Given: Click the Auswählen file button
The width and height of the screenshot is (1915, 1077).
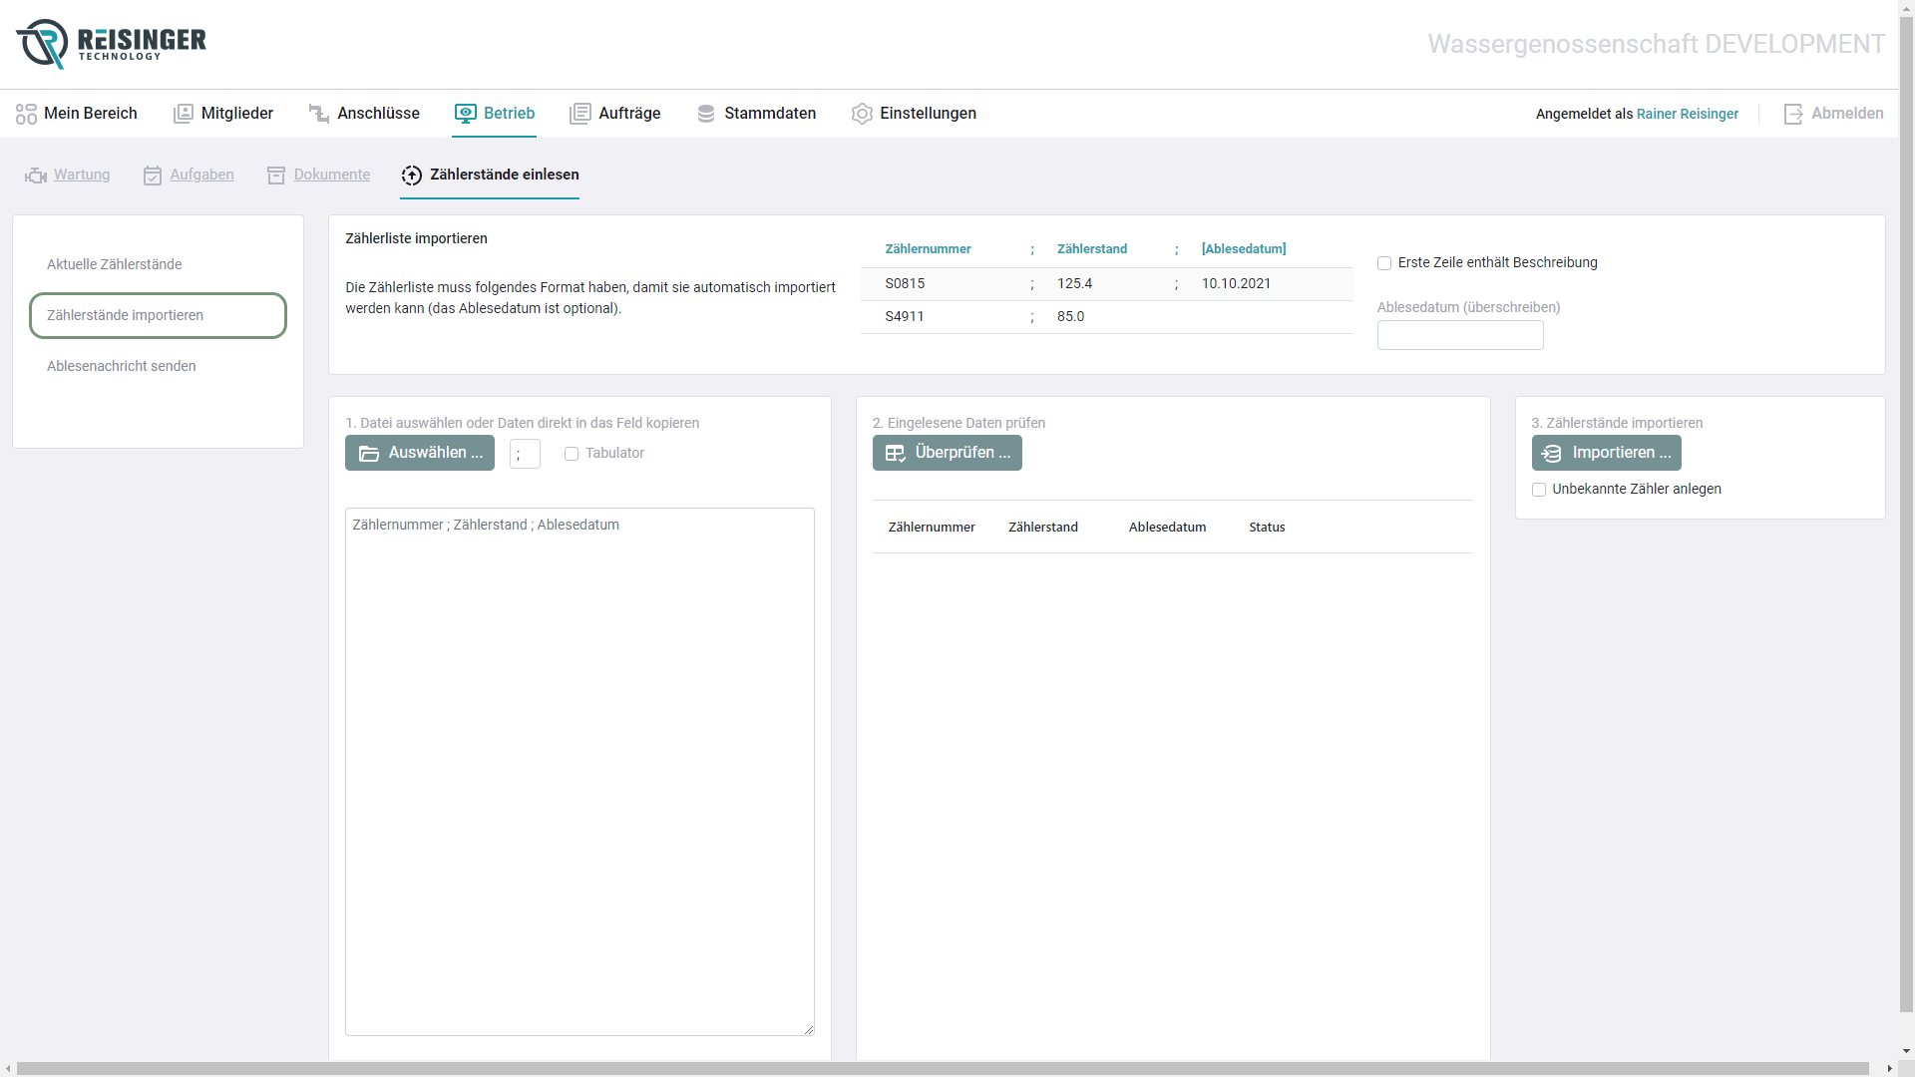Looking at the screenshot, I should pyautogui.click(x=420, y=453).
